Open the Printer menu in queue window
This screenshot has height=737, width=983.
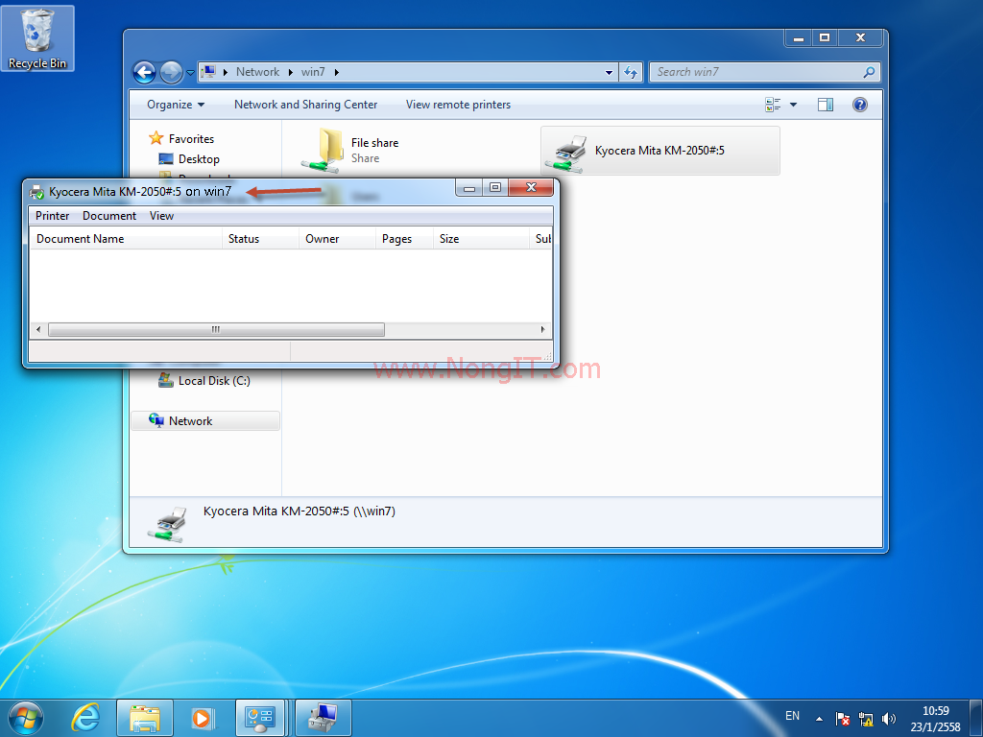click(52, 216)
